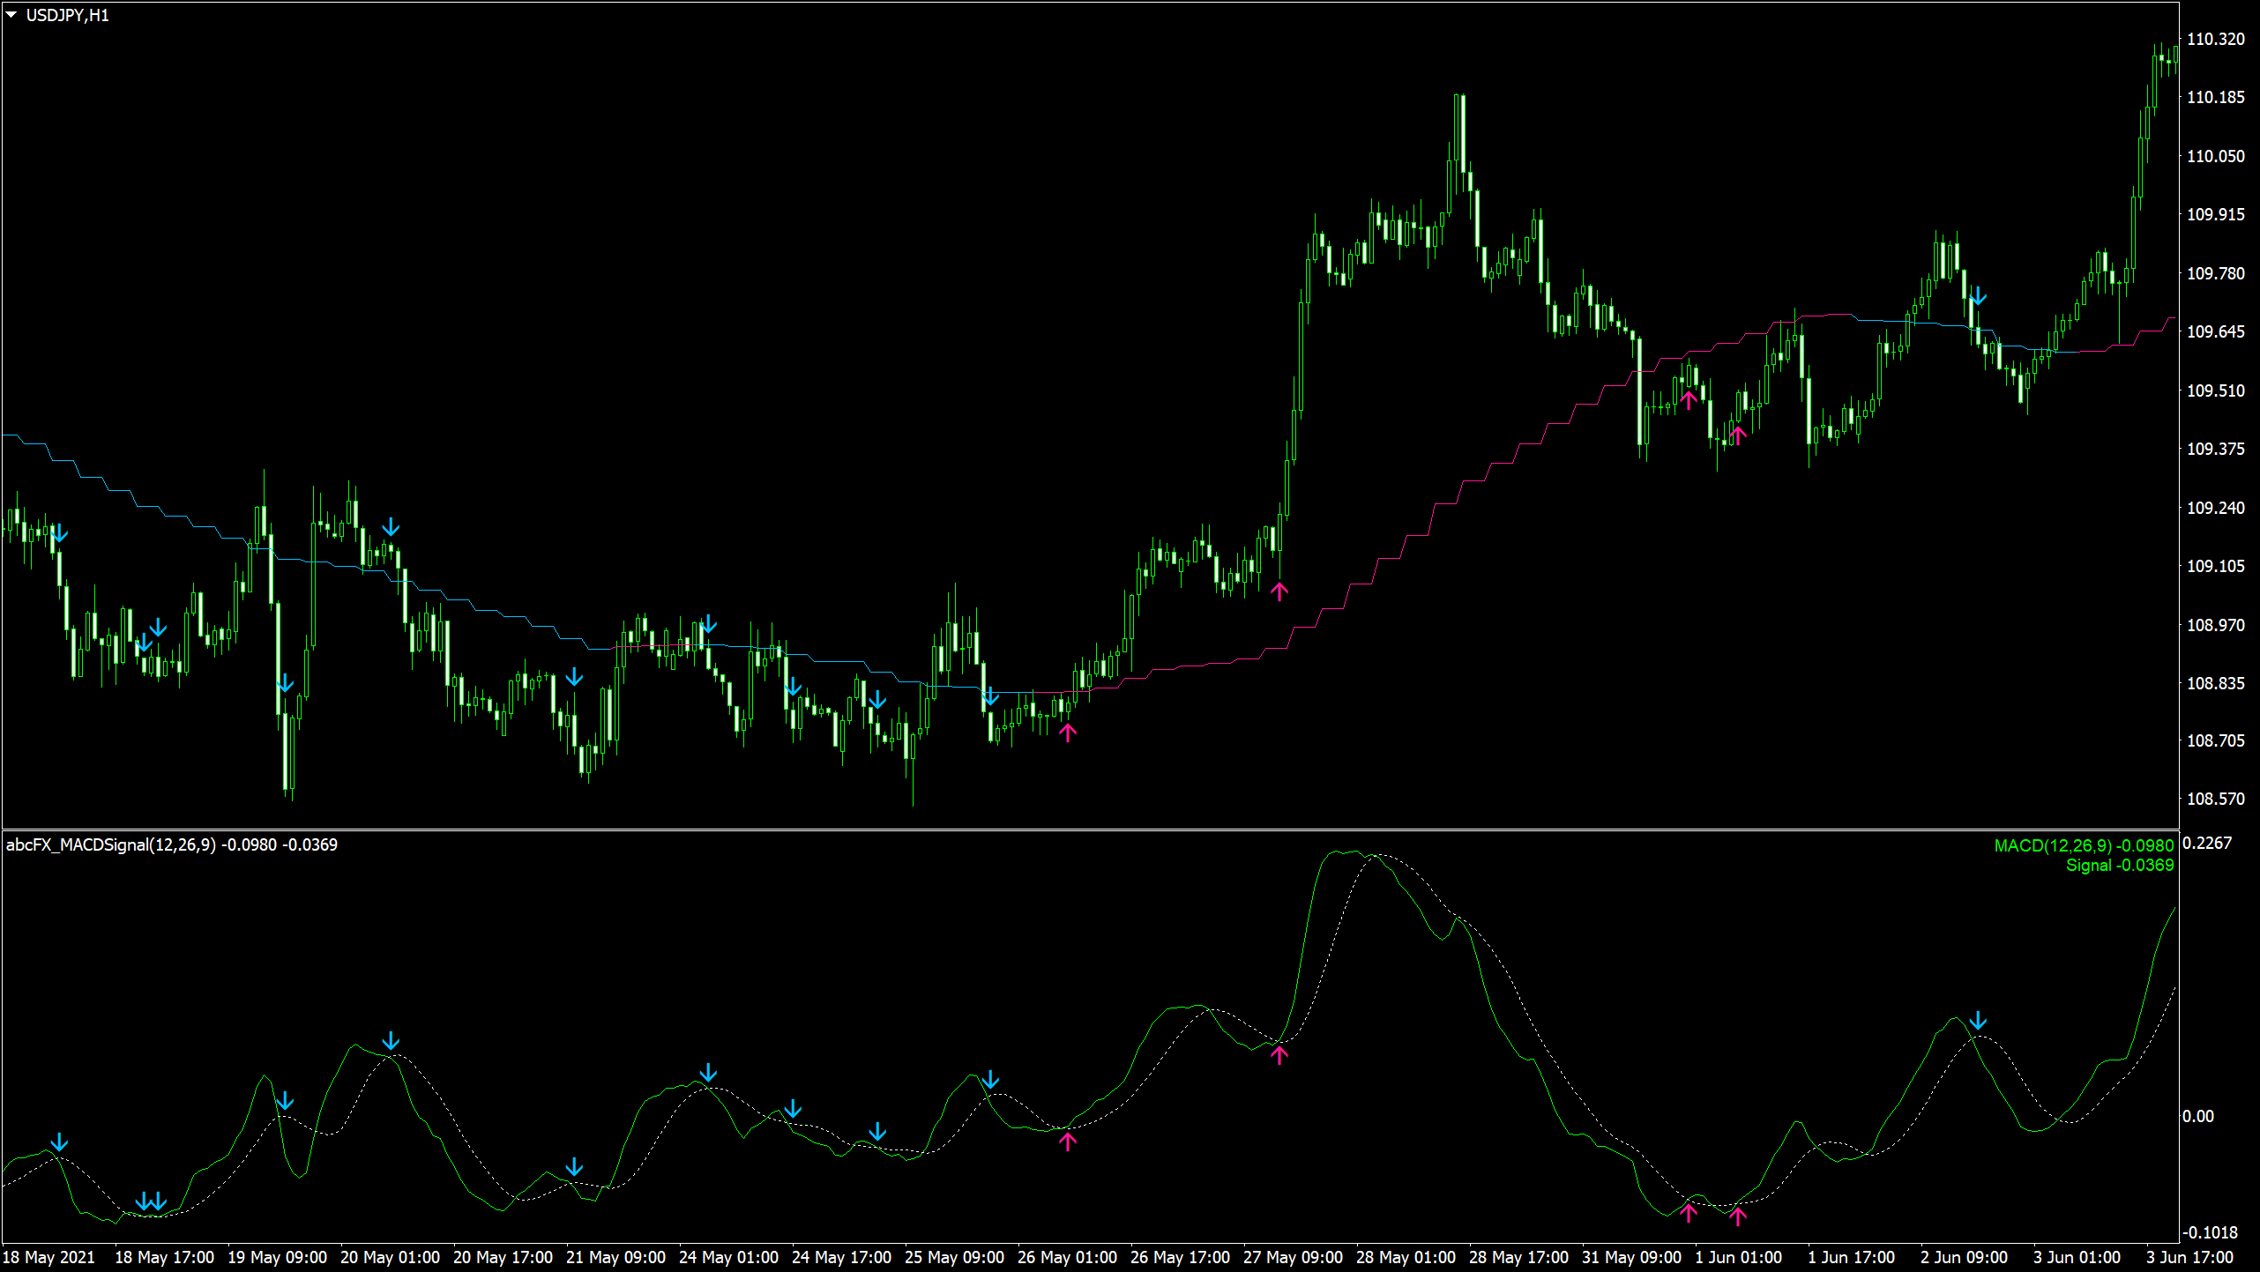
Task: Click the pink buy arrow below 27 May candles
Action: (1279, 591)
